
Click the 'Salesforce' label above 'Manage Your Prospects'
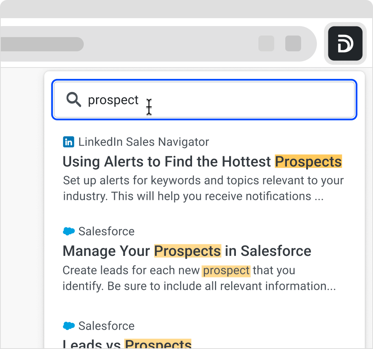tap(106, 231)
